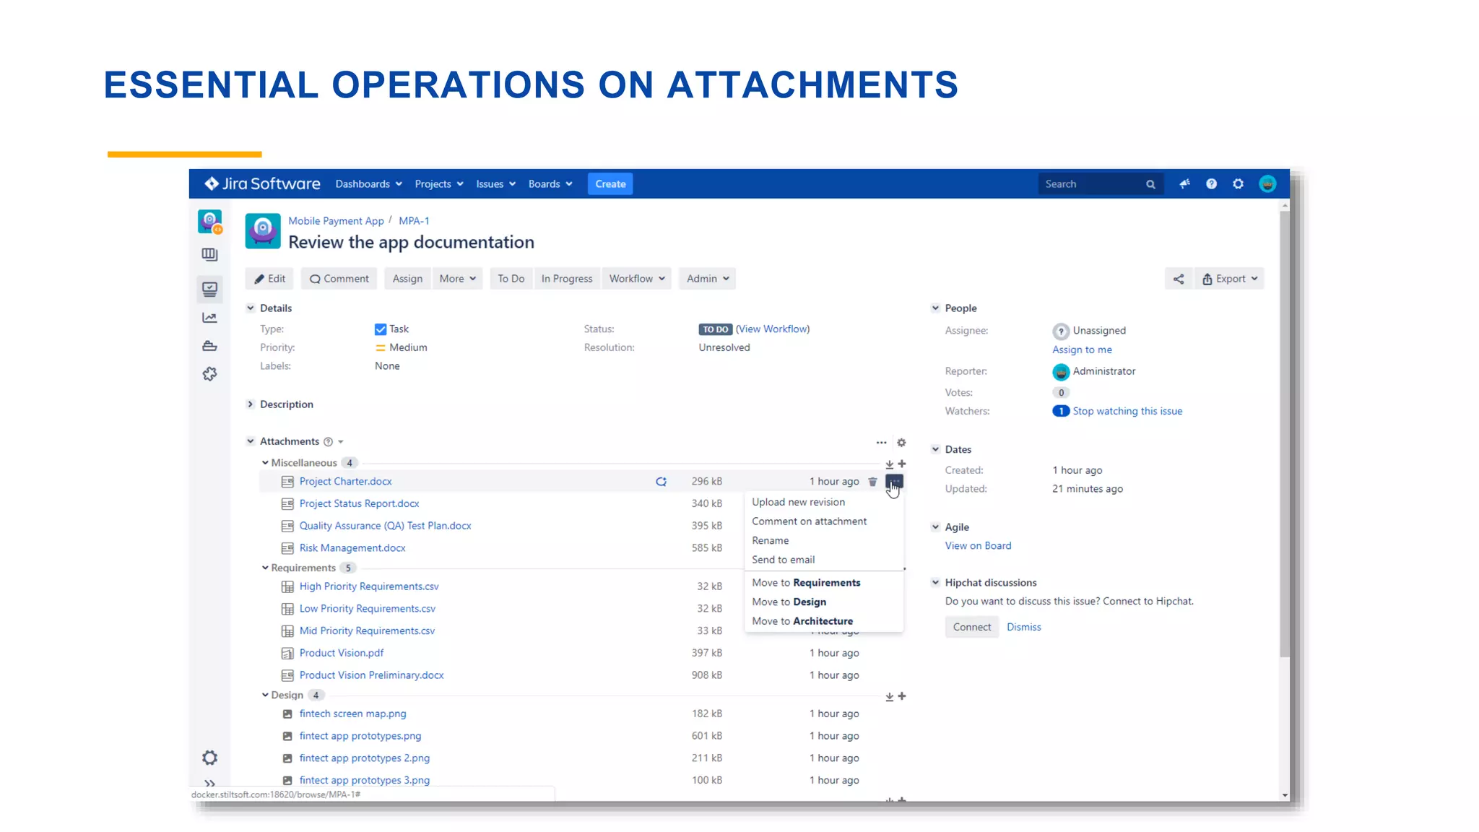
Task: Click the share issue icon
Action: point(1179,279)
